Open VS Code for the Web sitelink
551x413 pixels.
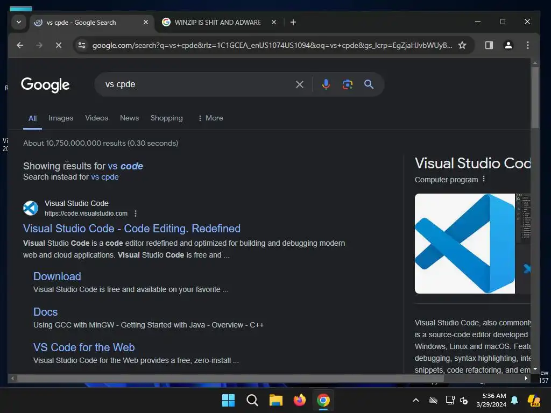(x=84, y=347)
